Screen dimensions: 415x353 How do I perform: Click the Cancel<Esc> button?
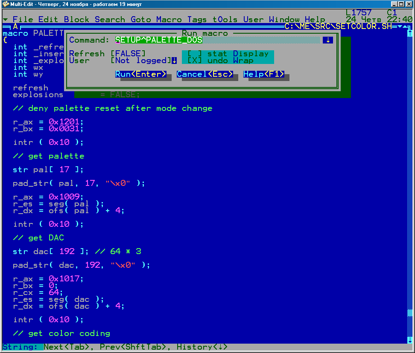click(205, 74)
